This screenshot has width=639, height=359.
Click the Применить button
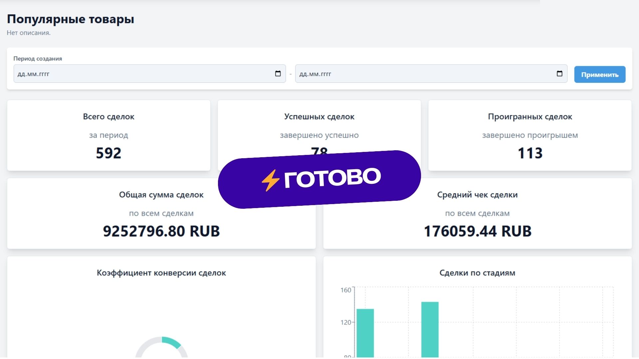[600, 74]
